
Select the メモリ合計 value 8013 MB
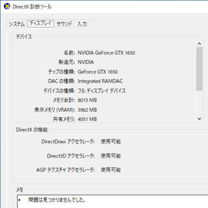87,100
